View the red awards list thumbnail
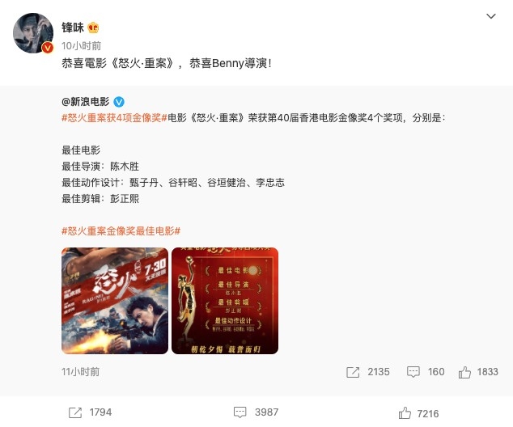This screenshot has height=427, width=513. [x=225, y=301]
